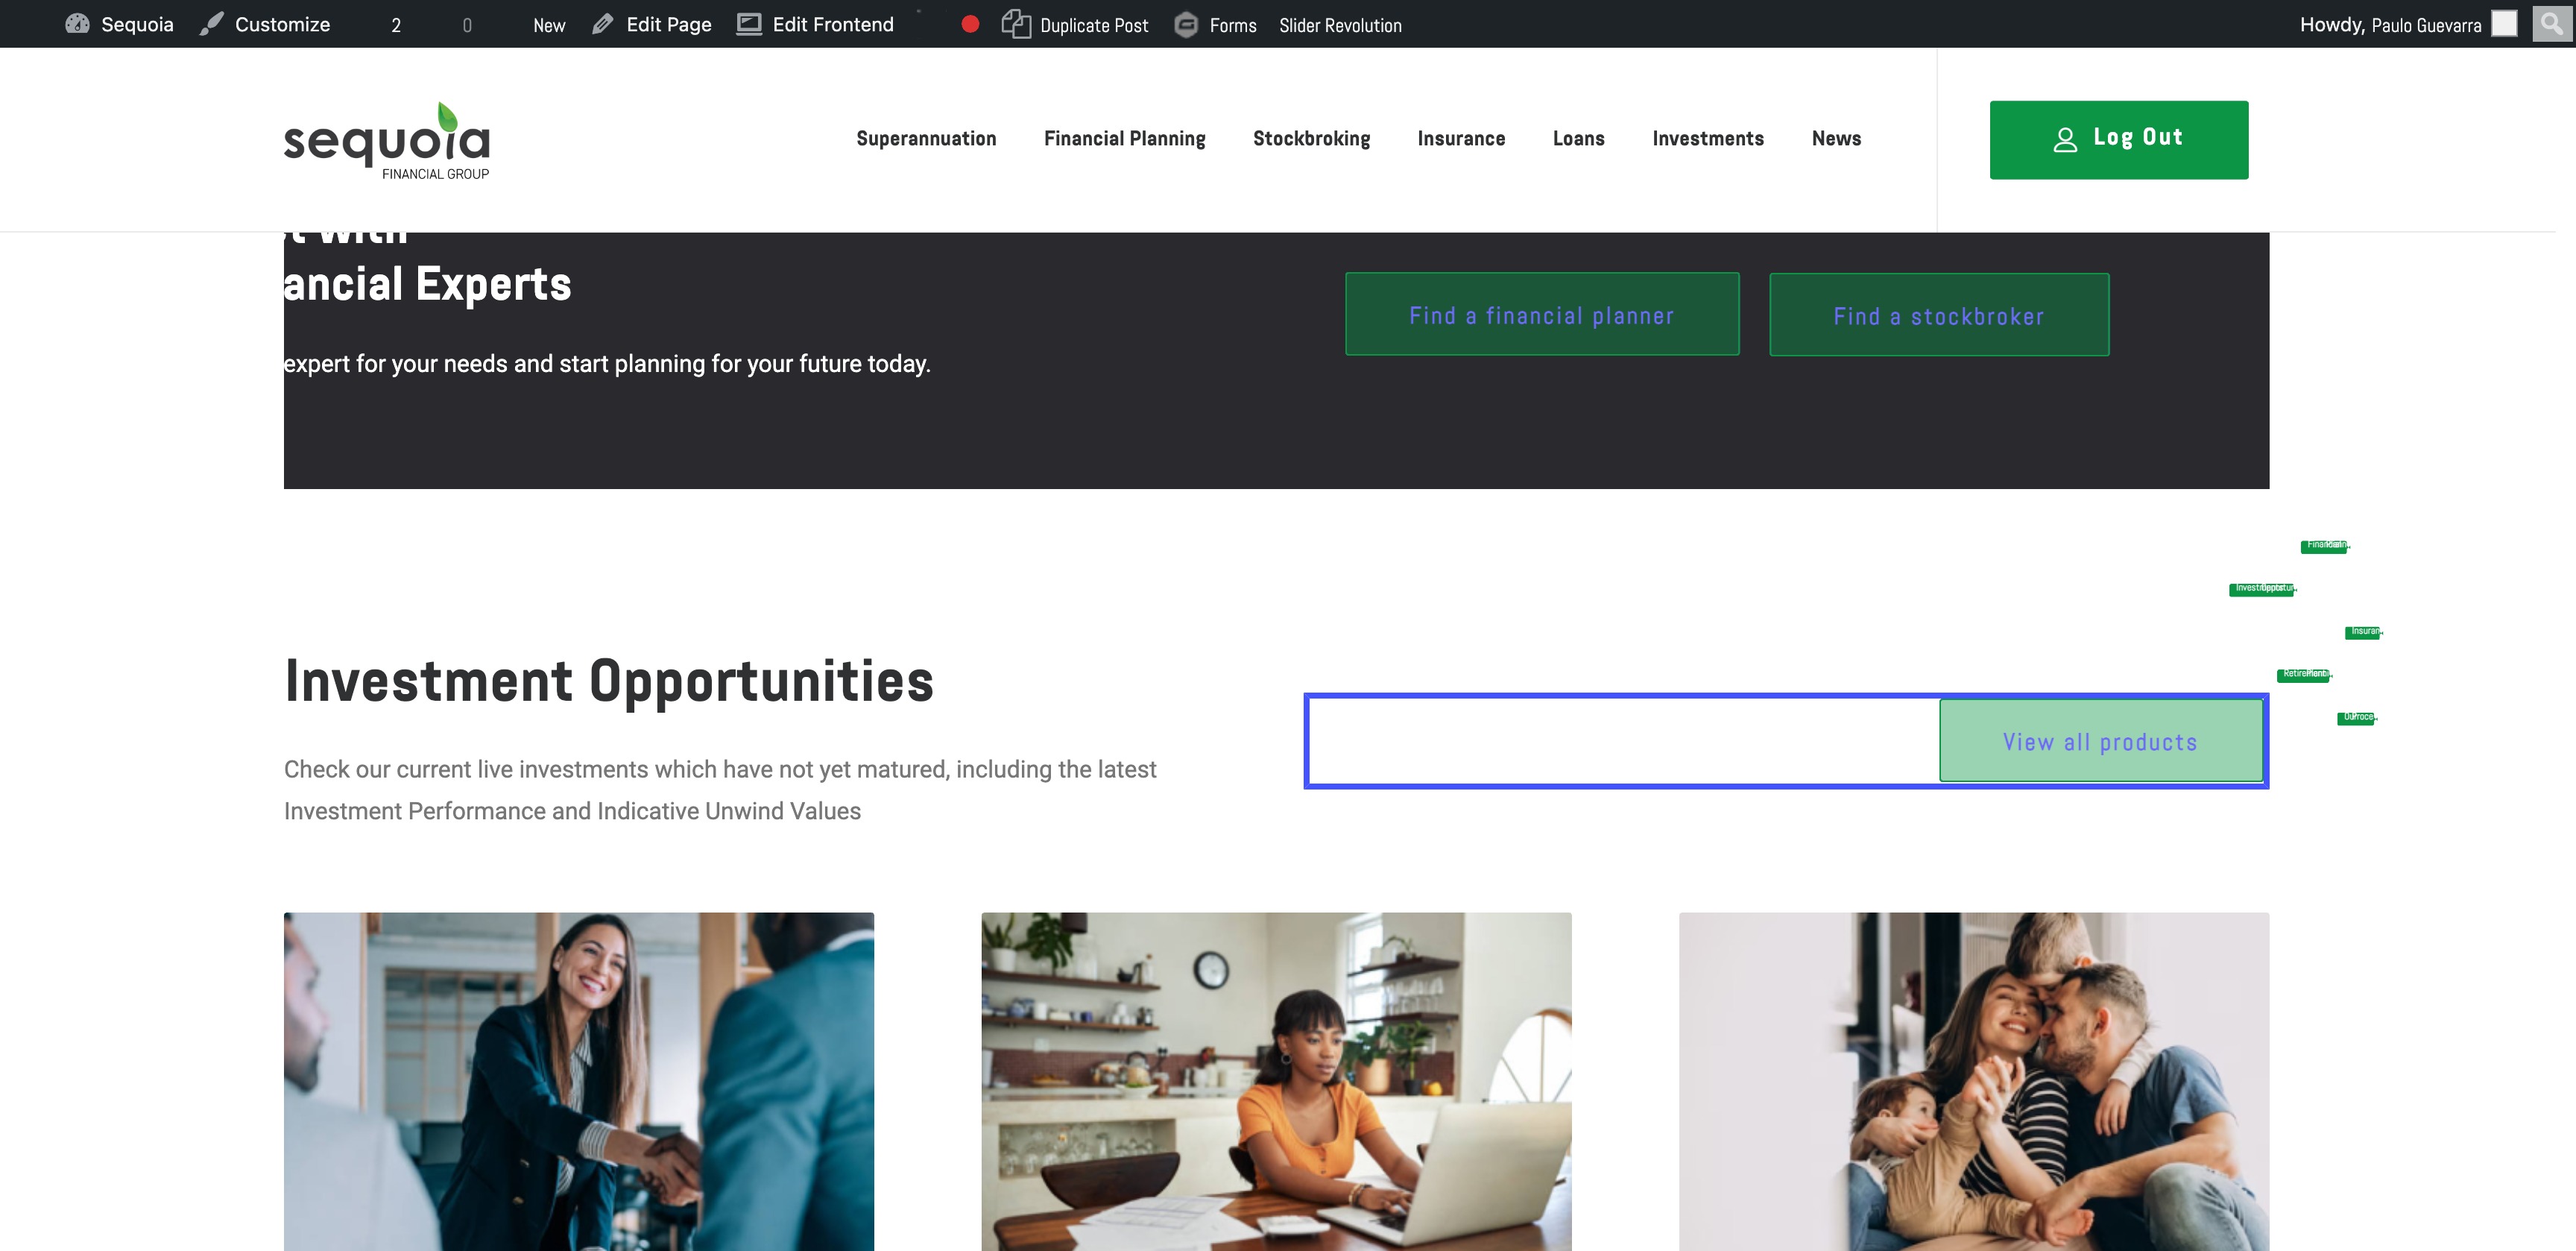Image resolution: width=2576 pixels, height=1251 pixels.
Task: Open the Superannuation menu item
Action: [926, 138]
